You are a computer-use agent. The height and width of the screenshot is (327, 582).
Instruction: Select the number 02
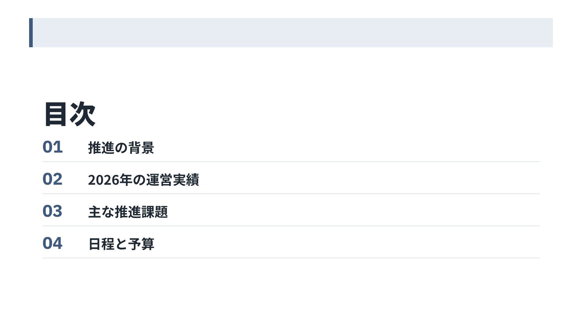click(52, 179)
